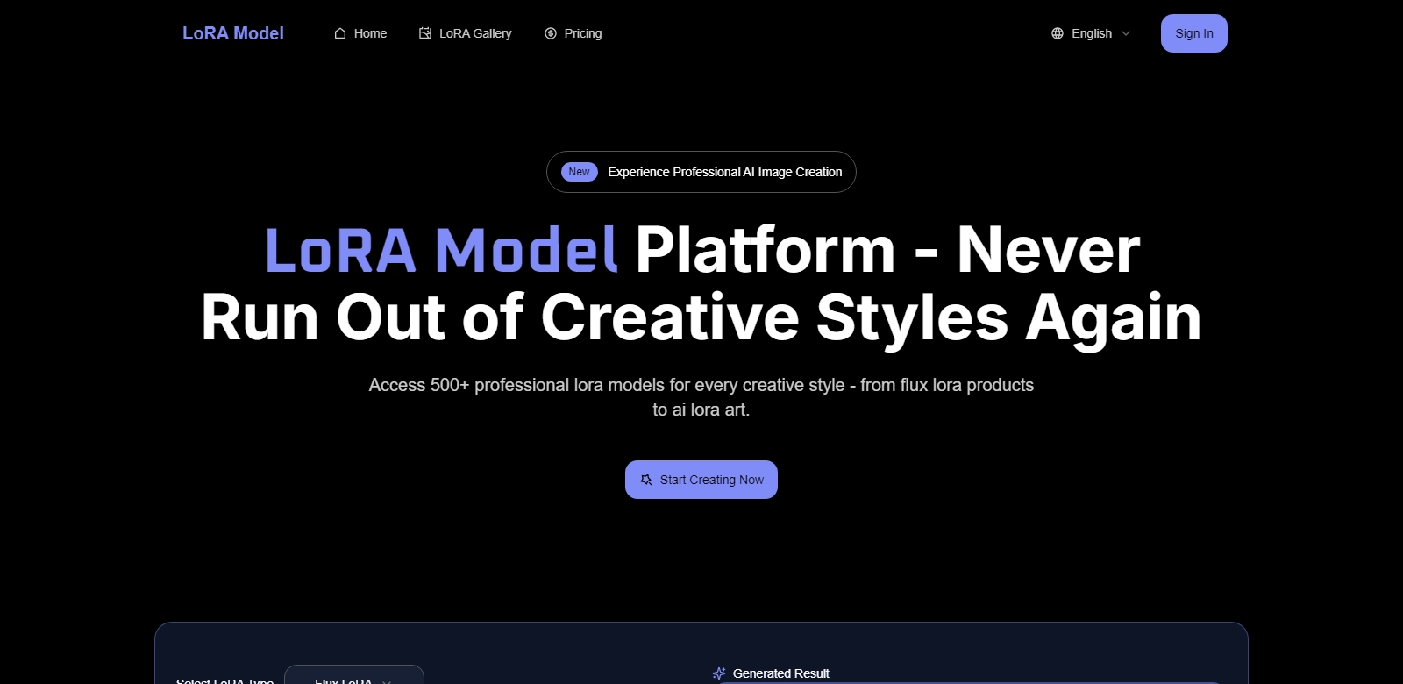Image resolution: width=1403 pixels, height=684 pixels.
Task: Expand the language chevron arrow
Action: (1126, 33)
